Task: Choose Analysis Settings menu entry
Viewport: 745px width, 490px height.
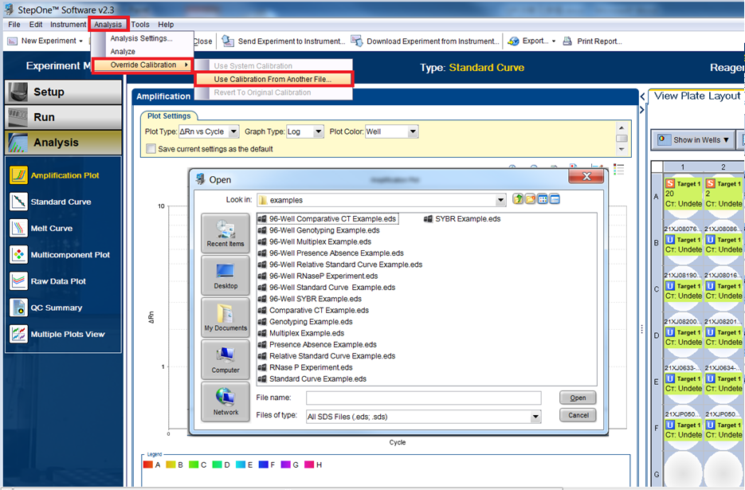Action: (142, 38)
